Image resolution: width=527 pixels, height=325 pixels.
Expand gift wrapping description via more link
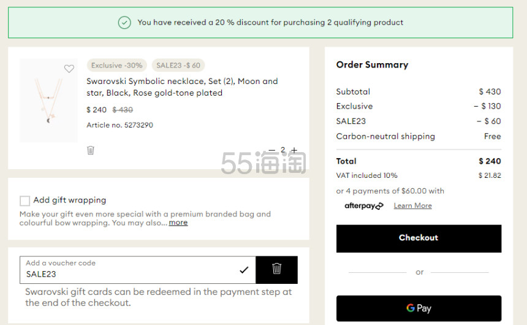pyautogui.click(x=178, y=223)
